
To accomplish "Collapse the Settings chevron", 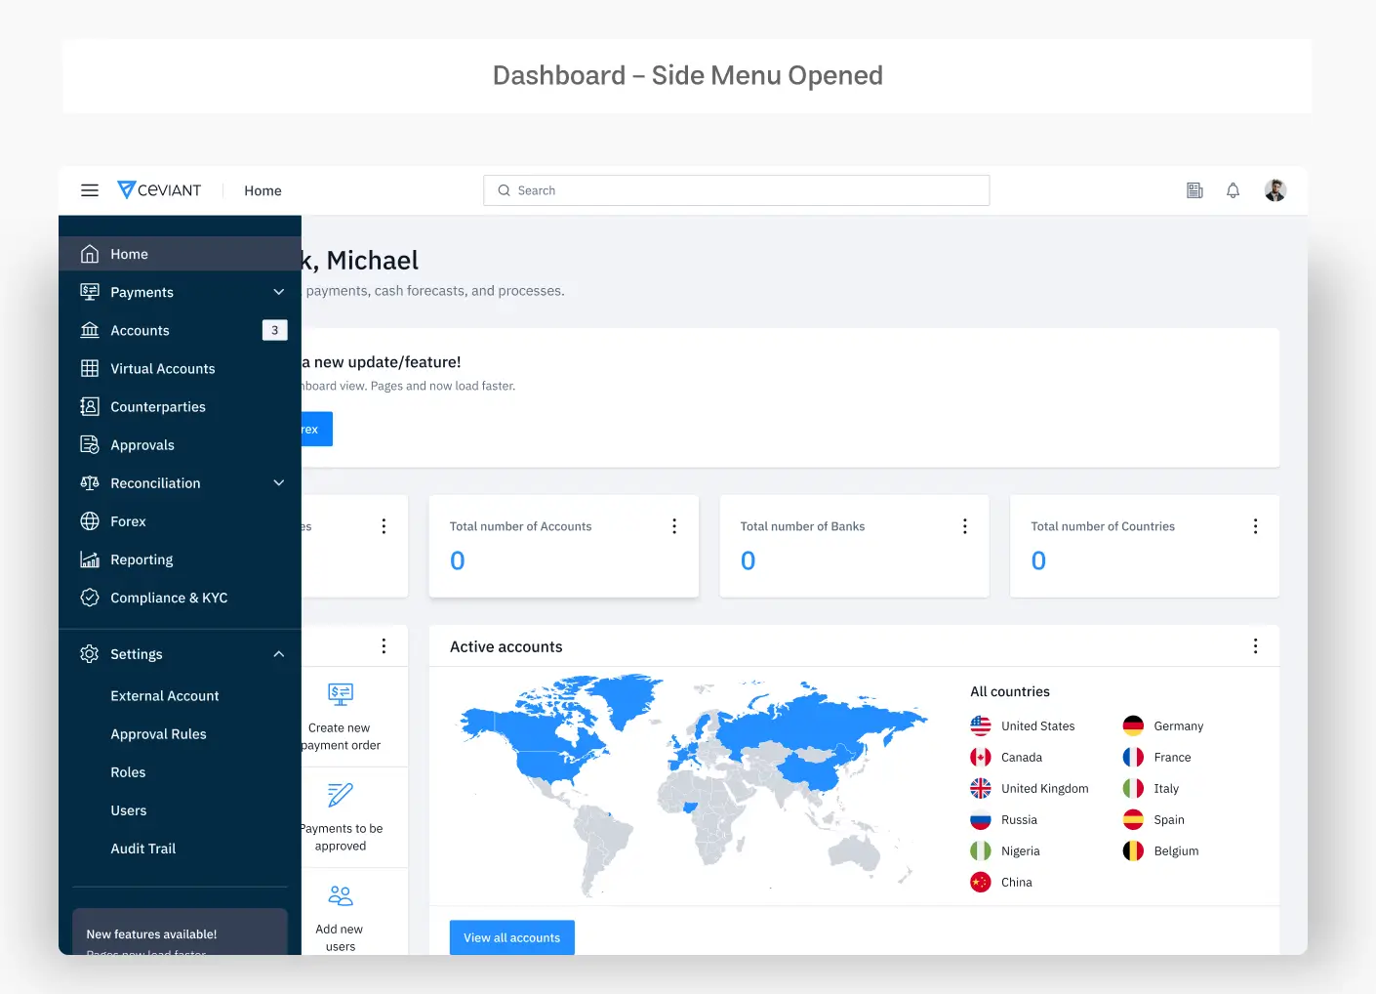I will coord(279,654).
